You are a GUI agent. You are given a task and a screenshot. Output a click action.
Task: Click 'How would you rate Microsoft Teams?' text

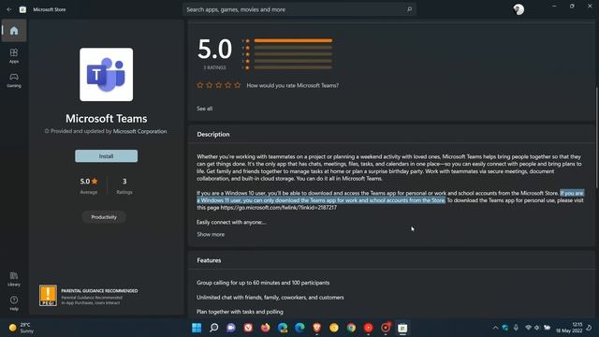coord(293,85)
